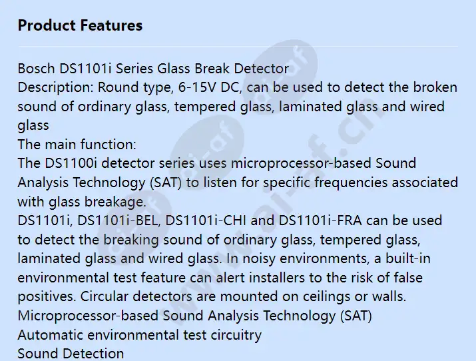Click the horizontal divider under the heading

tap(238, 47)
